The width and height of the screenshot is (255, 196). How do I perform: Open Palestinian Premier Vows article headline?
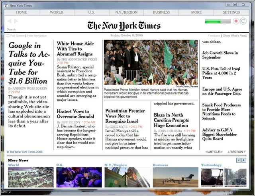pos(125,116)
